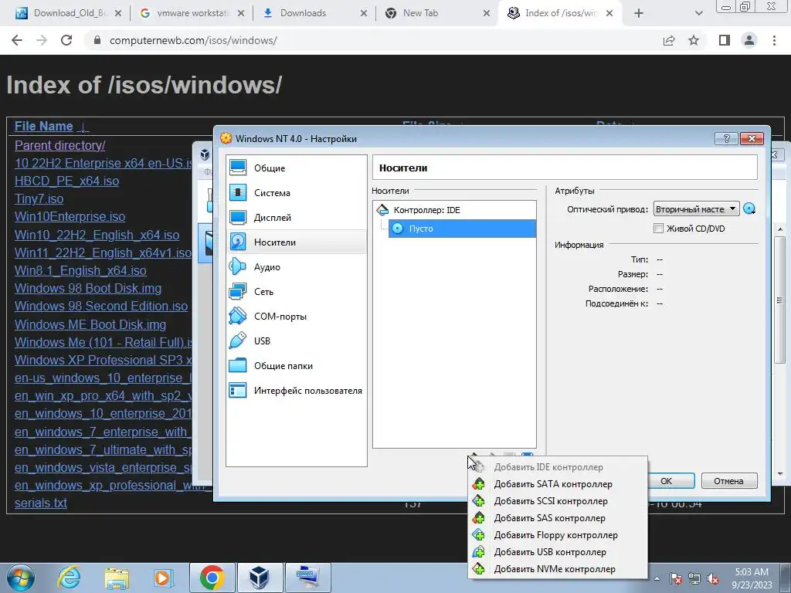Click the share page icon
This screenshot has width=791, height=593.
point(669,40)
